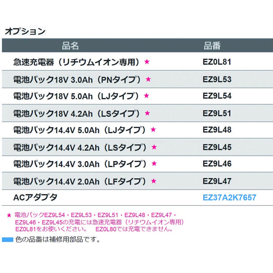Select part number EZ0L81
Image resolution: width=273 pixels, height=273 pixels.
coord(217,62)
